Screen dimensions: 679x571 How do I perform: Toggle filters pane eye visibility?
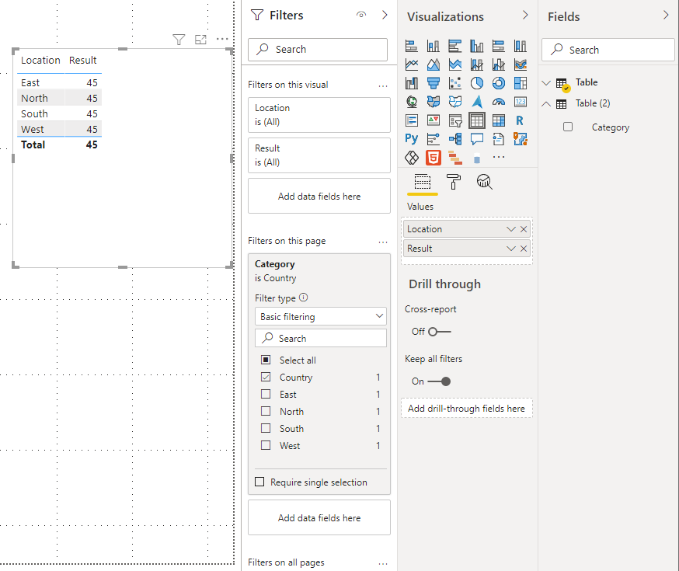[x=361, y=15]
